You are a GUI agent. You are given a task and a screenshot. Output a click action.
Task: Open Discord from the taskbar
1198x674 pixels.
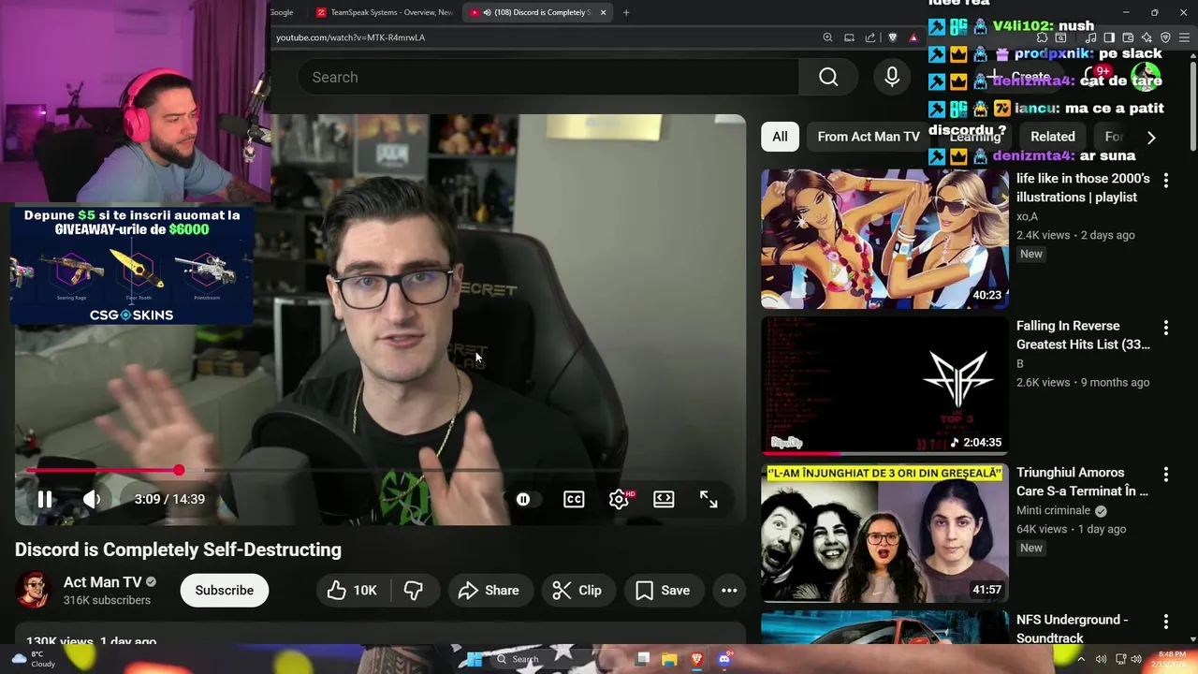[x=723, y=659]
